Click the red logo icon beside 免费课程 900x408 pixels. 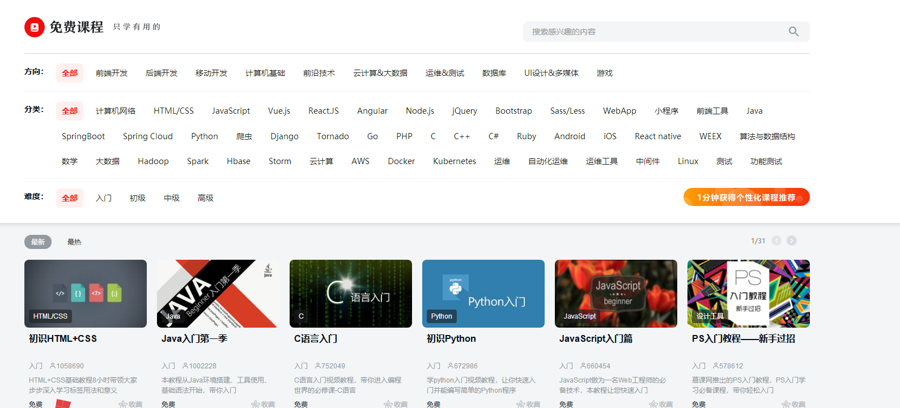point(35,27)
